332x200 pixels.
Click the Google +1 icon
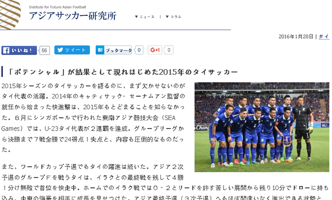click(x=155, y=50)
